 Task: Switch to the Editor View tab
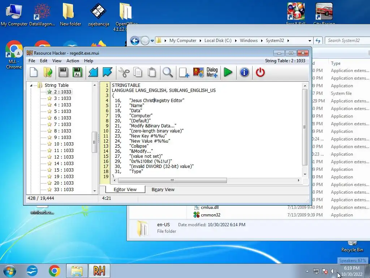[x=125, y=190]
